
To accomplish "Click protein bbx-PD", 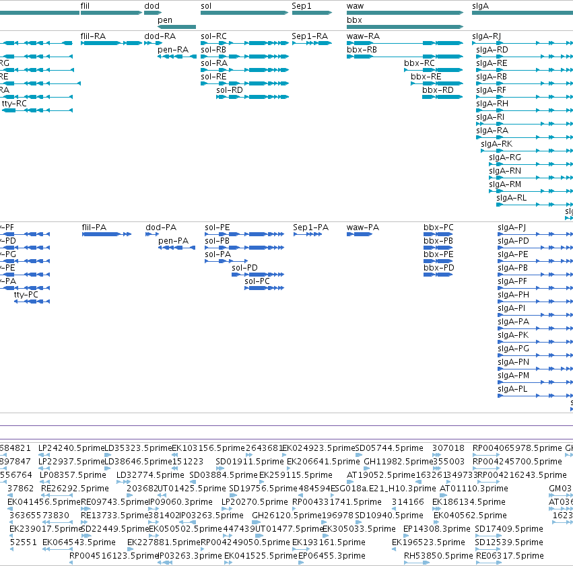I will pos(438,275).
